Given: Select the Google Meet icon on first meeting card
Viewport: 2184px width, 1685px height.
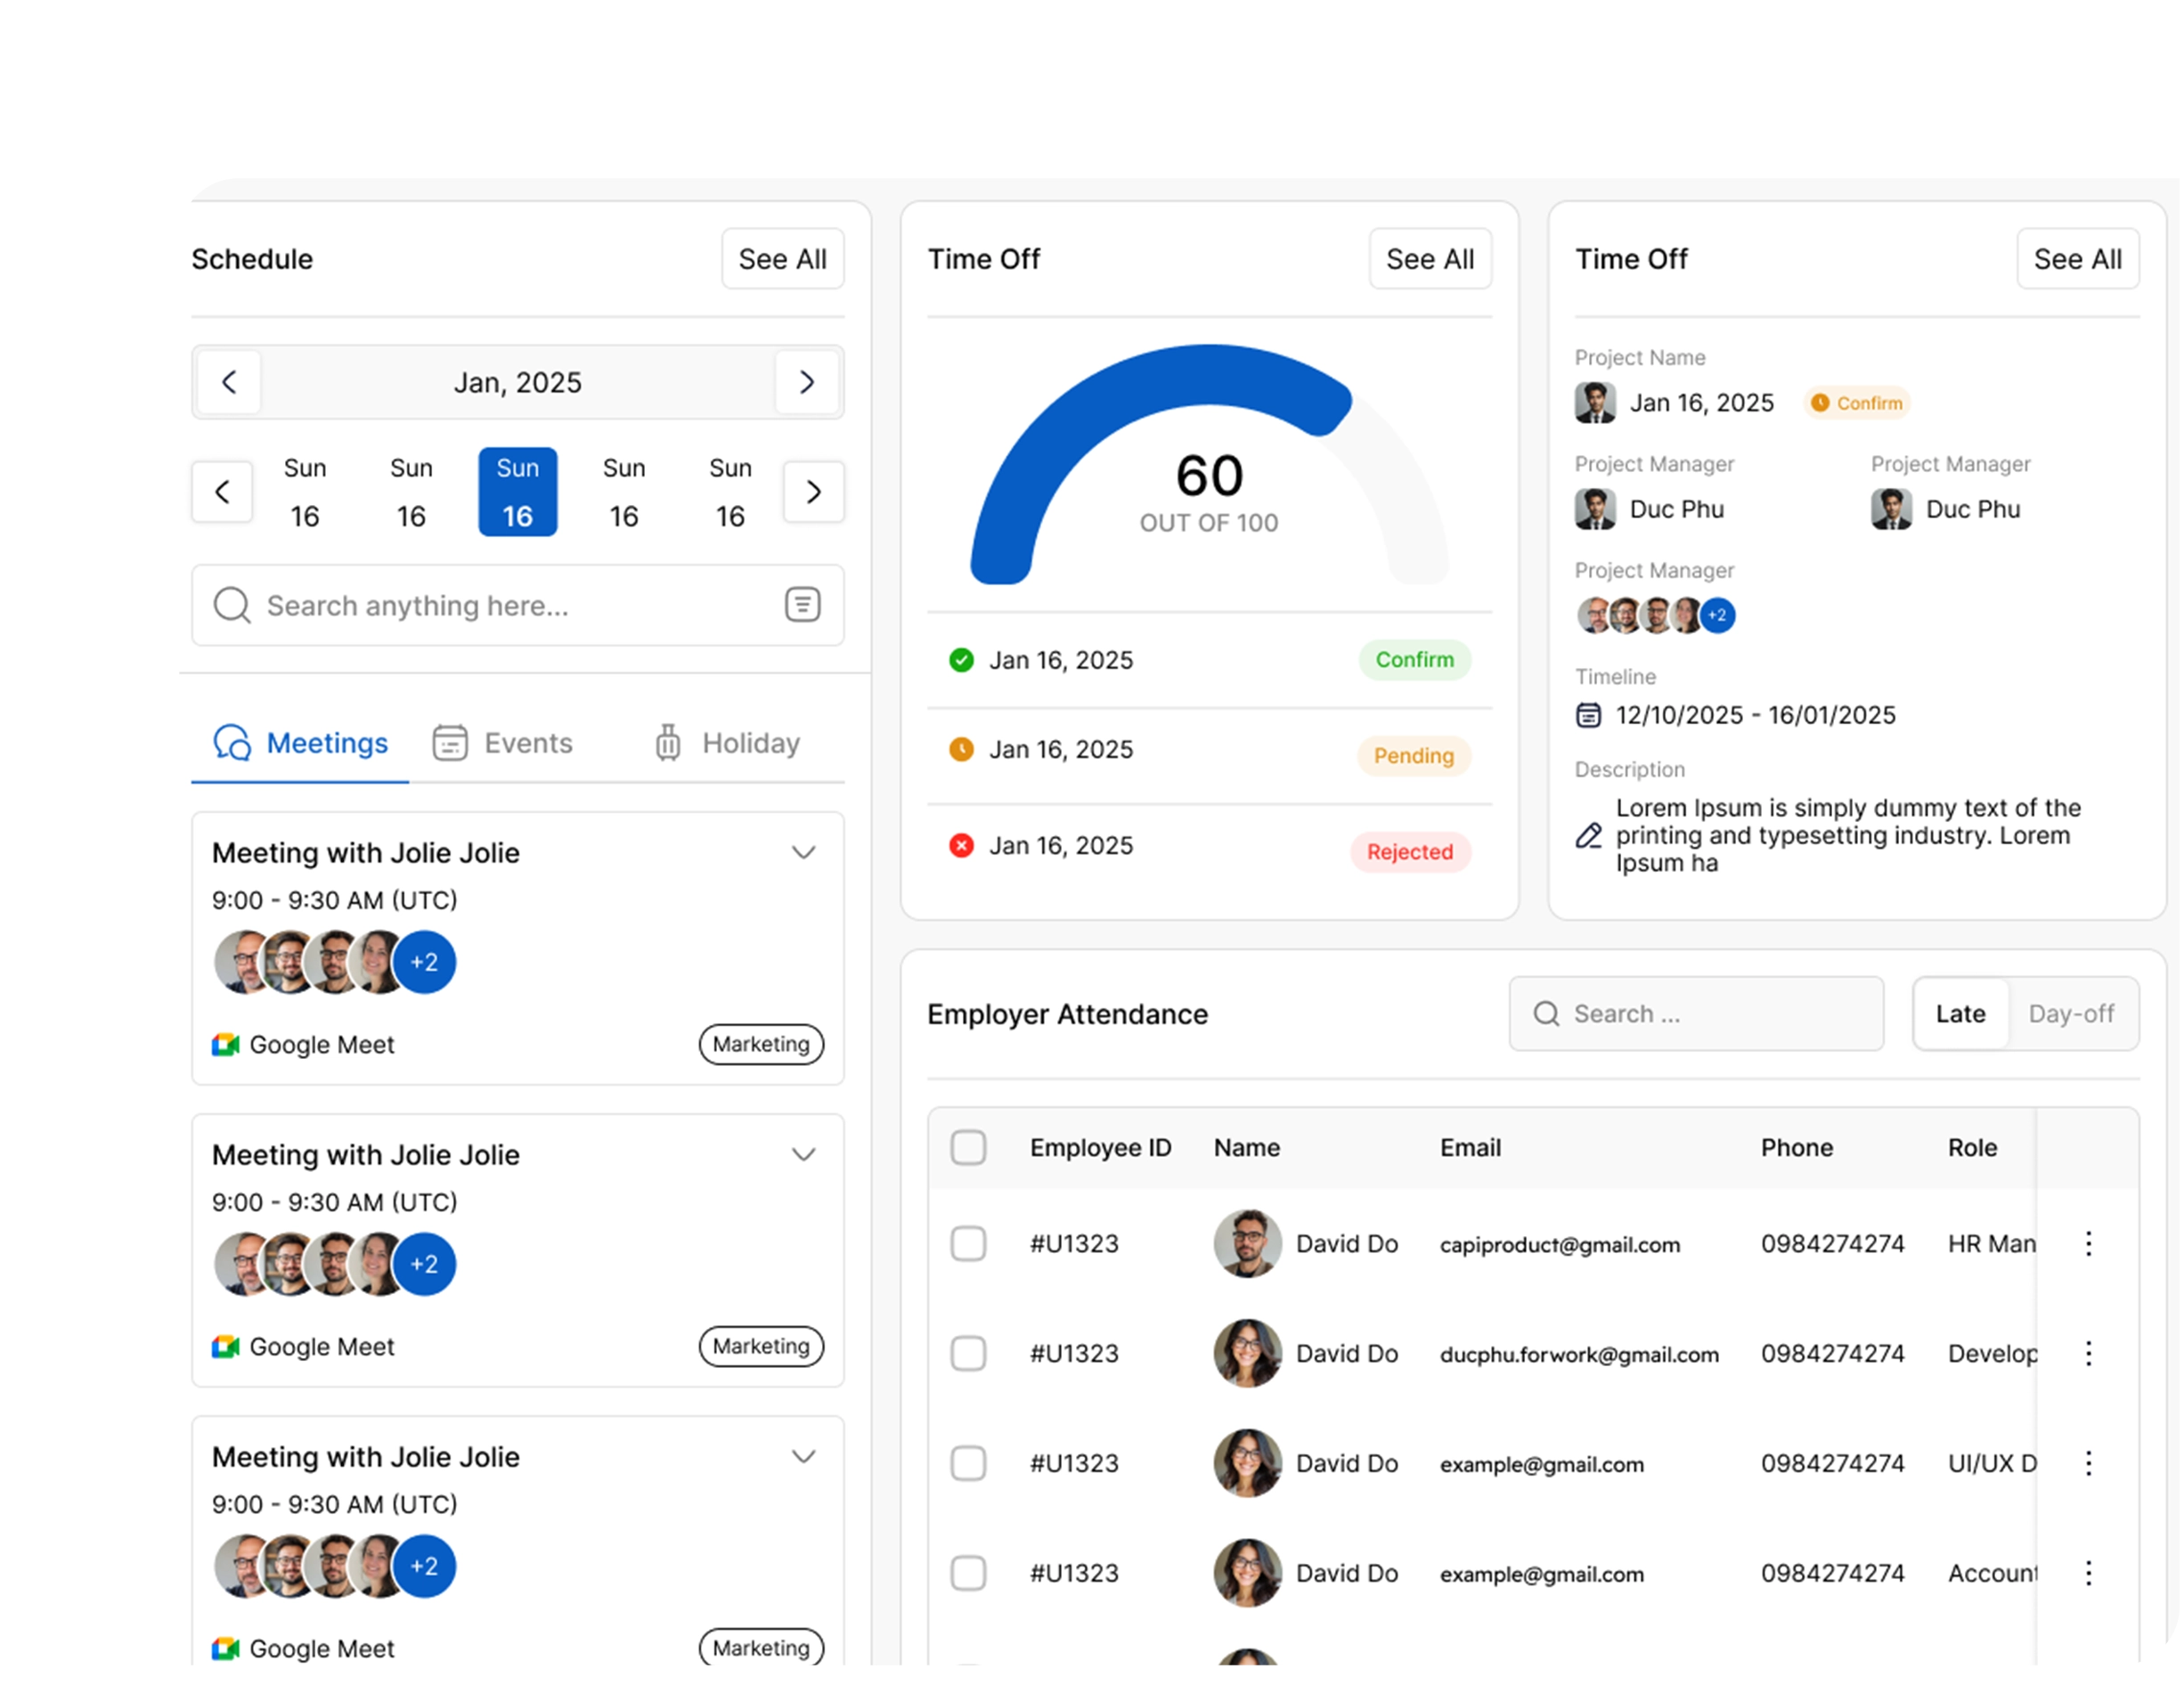Looking at the screenshot, I should point(225,1044).
